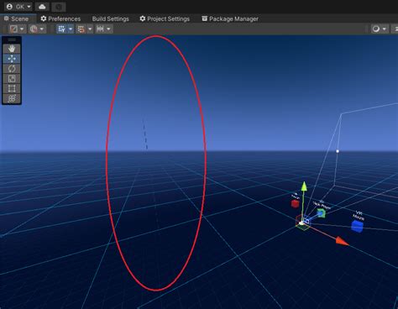Select the Rotate tool
This screenshot has height=309, width=398.
coord(12,69)
